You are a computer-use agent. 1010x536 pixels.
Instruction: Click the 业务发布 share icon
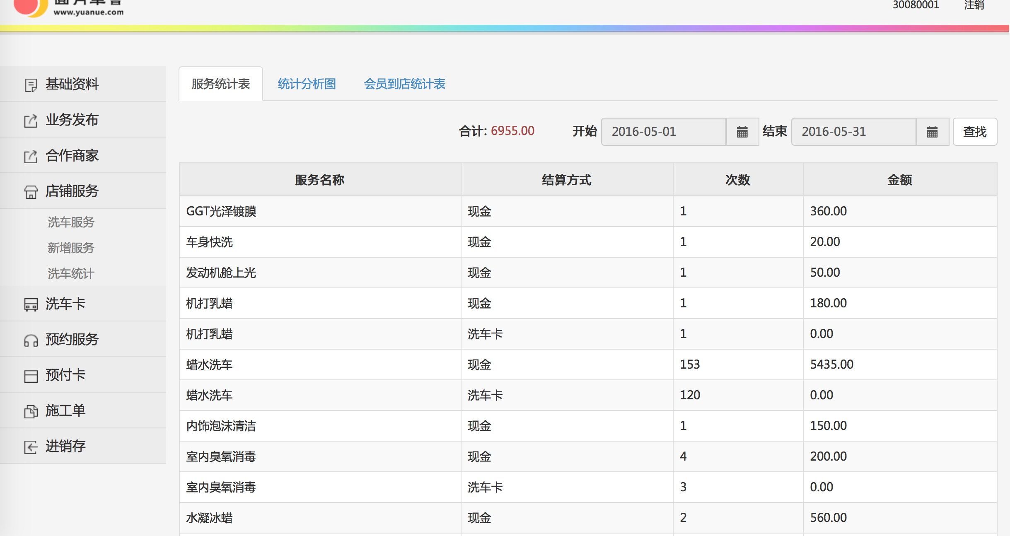[31, 121]
